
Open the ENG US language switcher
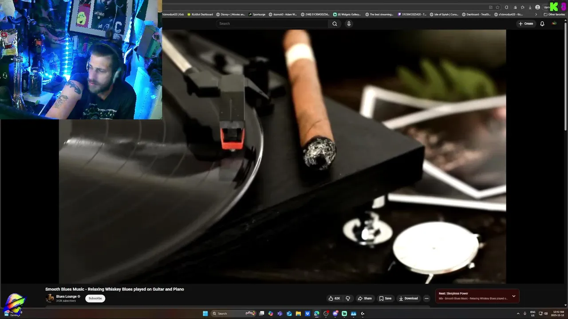pos(533,314)
